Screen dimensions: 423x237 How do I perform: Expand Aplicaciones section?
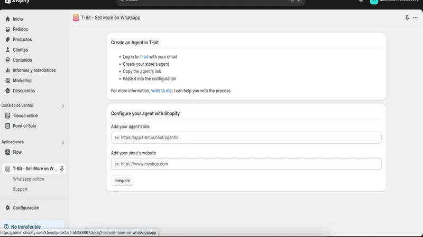[x=63, y=142]
